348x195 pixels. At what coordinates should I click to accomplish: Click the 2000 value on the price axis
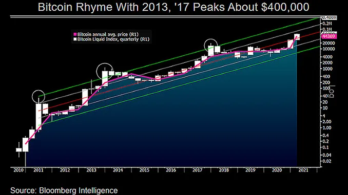(x=327, y=63)
